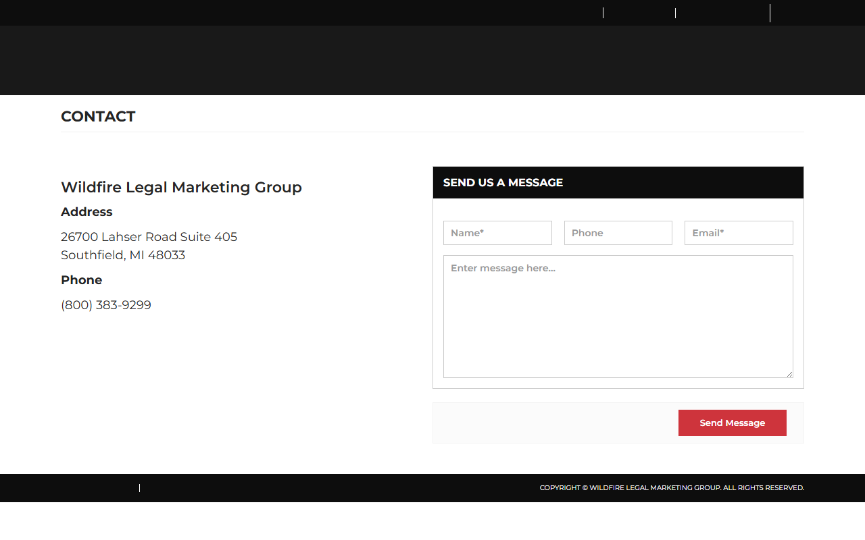
Task: Click the Name* input field
Action: tap(497, 233)
